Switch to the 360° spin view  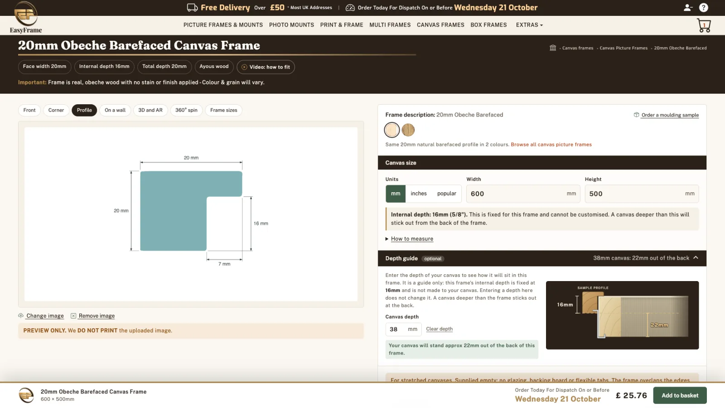tap(186, 110)
